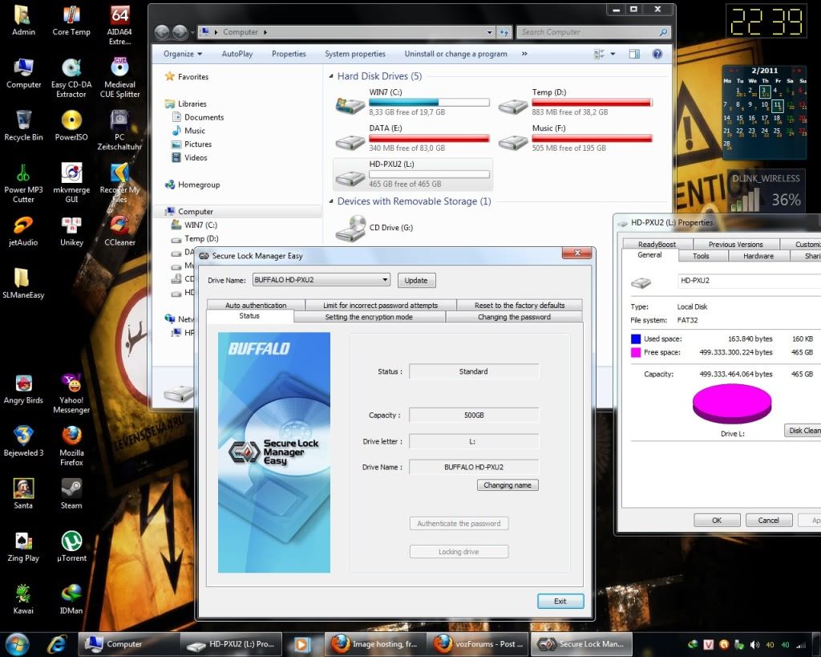Select the HD-PXU2 (L:) drive tile
Screen dimensions: 821x657
pyautogui.click(x=413, y=174)
